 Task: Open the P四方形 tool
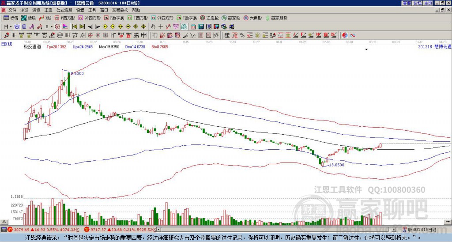click(x=65, y=18)
